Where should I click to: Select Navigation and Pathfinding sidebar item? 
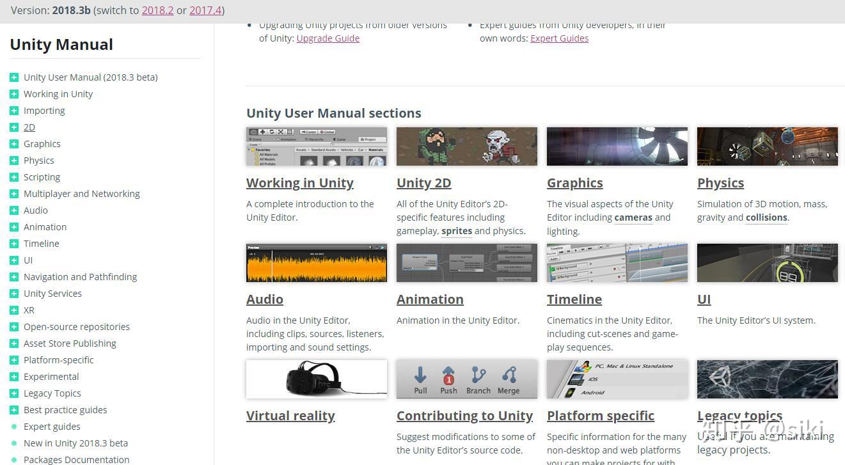coord(80,277)
